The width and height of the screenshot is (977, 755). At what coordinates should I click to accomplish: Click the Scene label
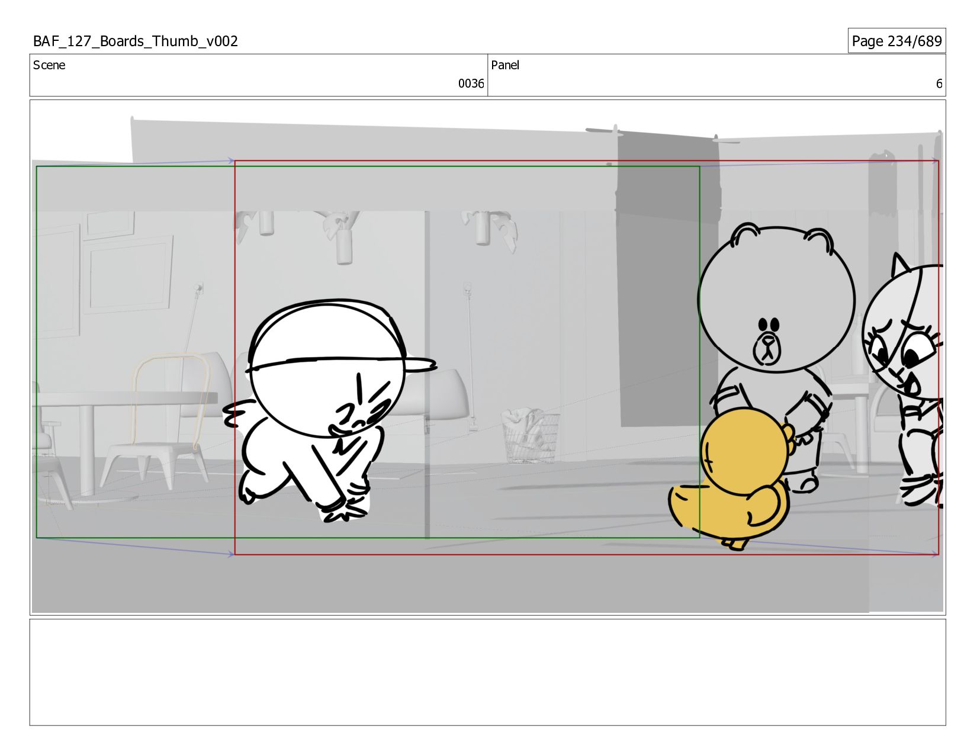(49, 65)
